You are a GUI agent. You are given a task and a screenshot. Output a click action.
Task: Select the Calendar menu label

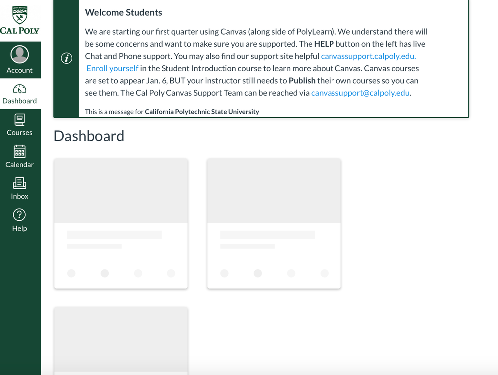[x=20, y=165]
